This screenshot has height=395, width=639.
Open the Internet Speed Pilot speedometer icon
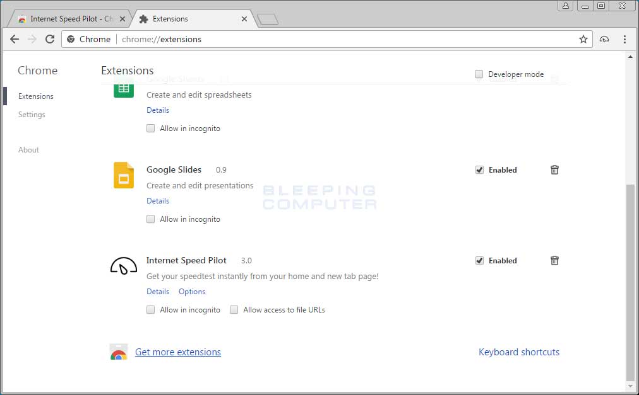[x=122, y=265]
